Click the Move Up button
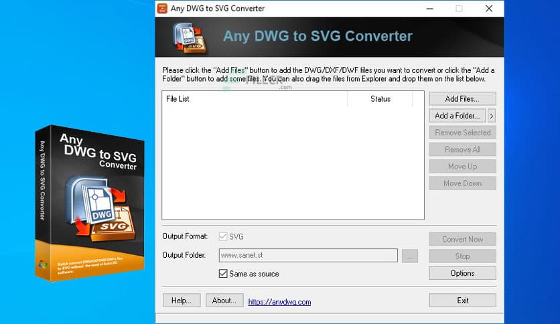 [462, 166]
